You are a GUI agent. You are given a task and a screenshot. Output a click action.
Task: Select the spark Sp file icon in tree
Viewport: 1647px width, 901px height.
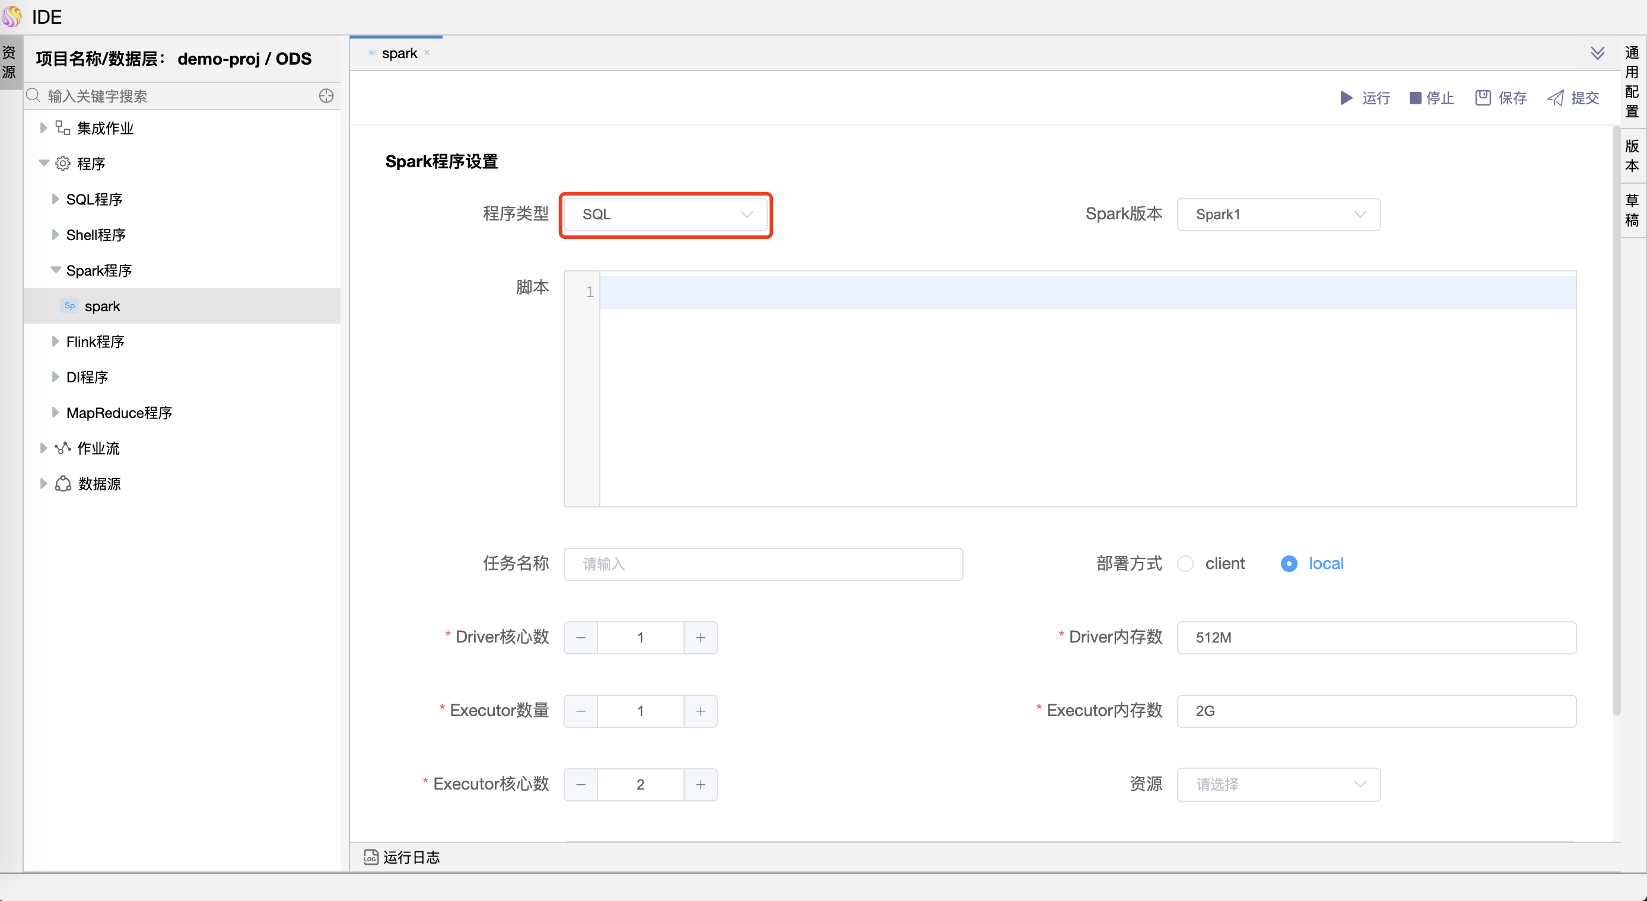[69, 306]
